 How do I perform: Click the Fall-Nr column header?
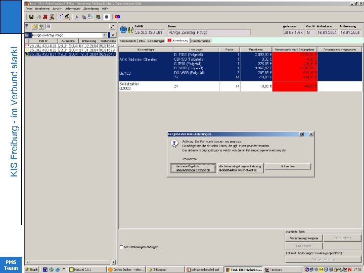pyautogui.click(x=43, y=41)
